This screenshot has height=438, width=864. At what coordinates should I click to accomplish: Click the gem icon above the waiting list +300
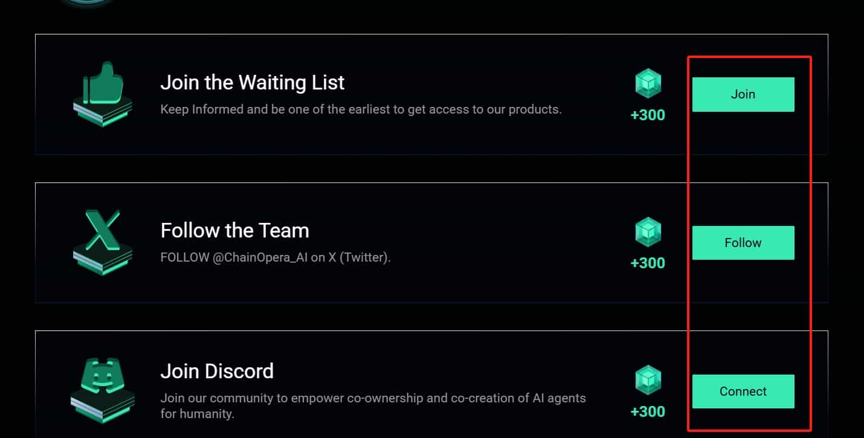point(648,83)
